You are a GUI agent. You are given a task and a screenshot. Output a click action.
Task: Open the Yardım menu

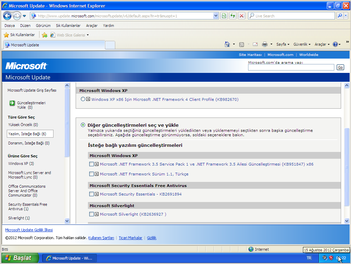(108, 26)
